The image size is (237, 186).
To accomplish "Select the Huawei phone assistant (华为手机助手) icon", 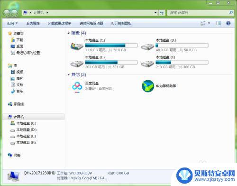I will (148, 86).
